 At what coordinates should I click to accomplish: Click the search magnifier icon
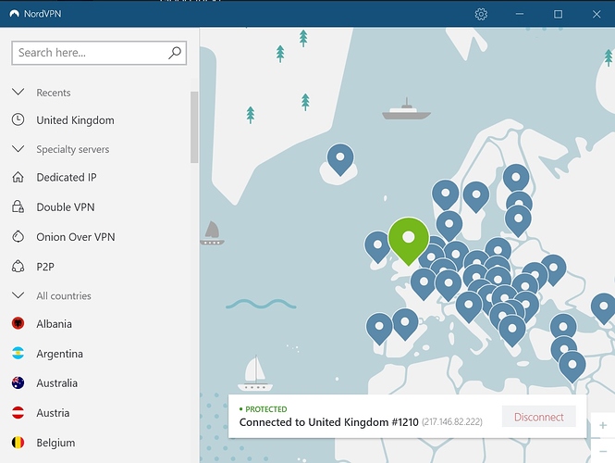[175, 53]
